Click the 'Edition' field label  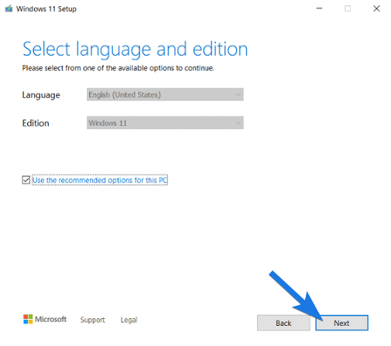(x=36, y=123)
